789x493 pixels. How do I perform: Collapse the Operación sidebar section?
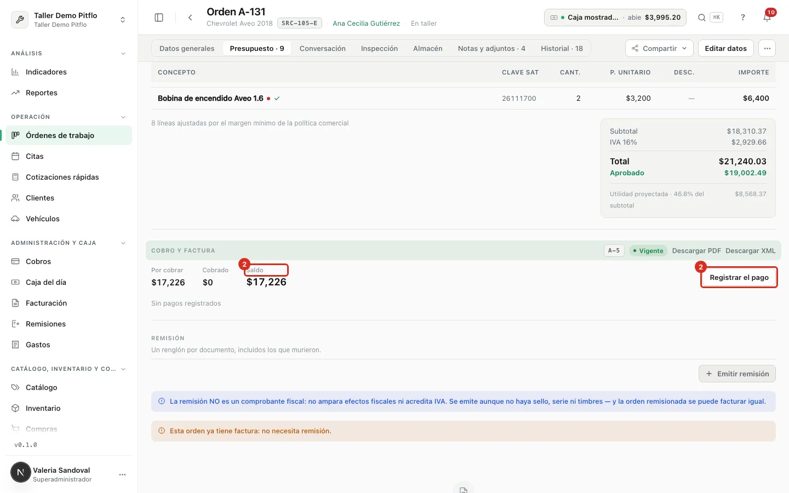pos(123,117)
